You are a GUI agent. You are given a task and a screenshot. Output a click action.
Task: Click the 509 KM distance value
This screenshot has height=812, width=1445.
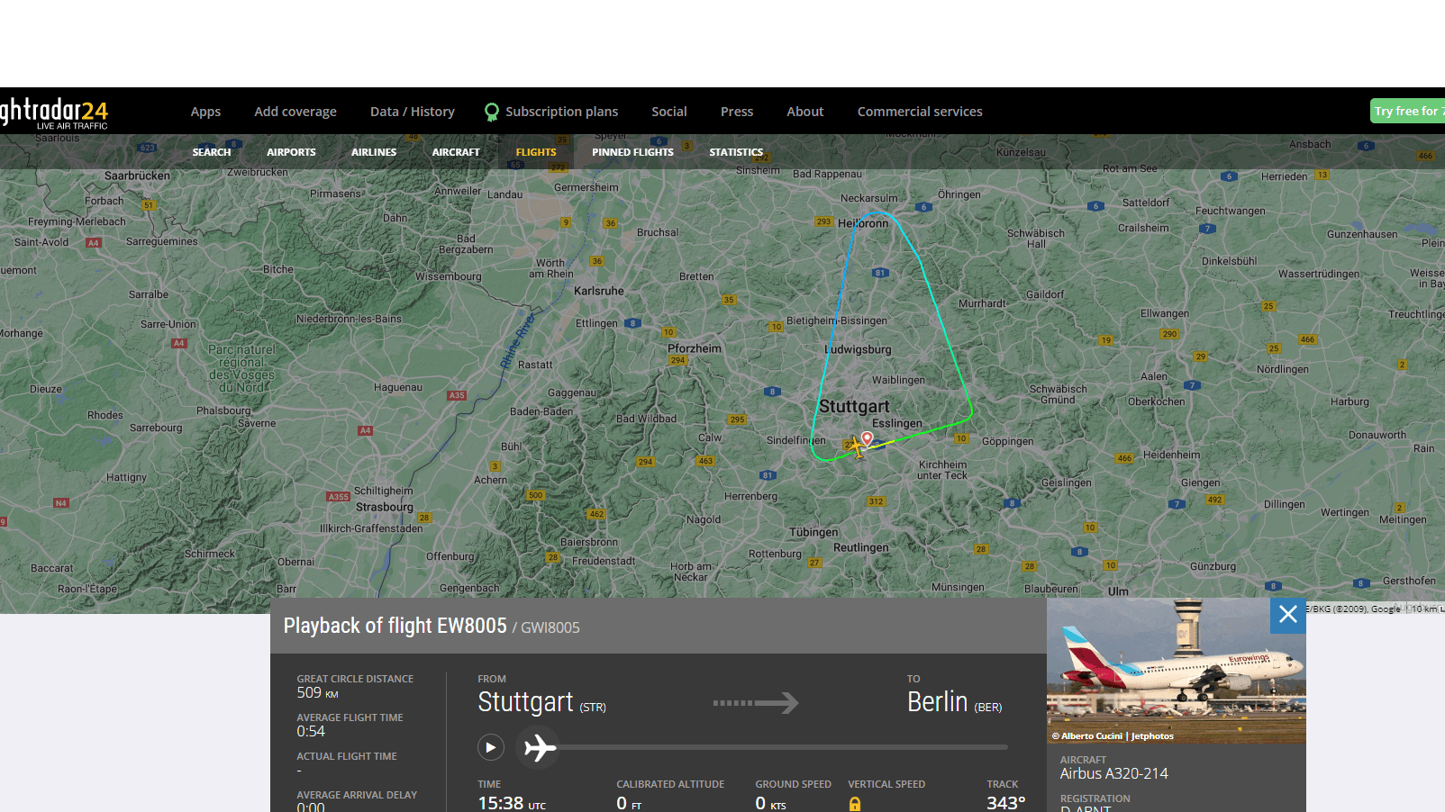point(317,693)
